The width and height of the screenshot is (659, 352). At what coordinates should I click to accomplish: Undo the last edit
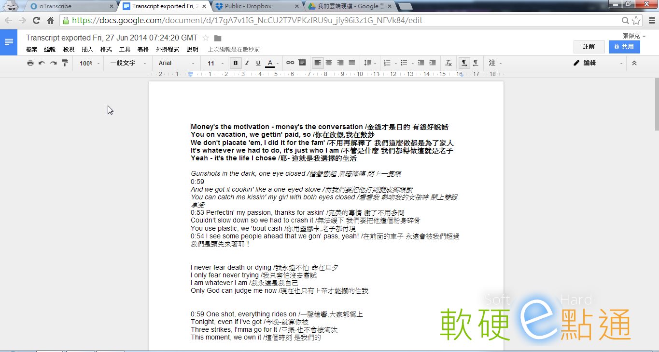tap(42, 63)
